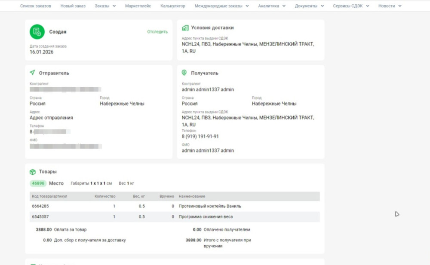Image resolution: width=430 pixels, height=265 pixels.
Task: Expand the Новости dropdown menu
Action: click(390, 6)
